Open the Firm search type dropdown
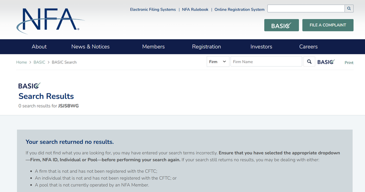Screen dimensions: 365x192 (218, 62)
